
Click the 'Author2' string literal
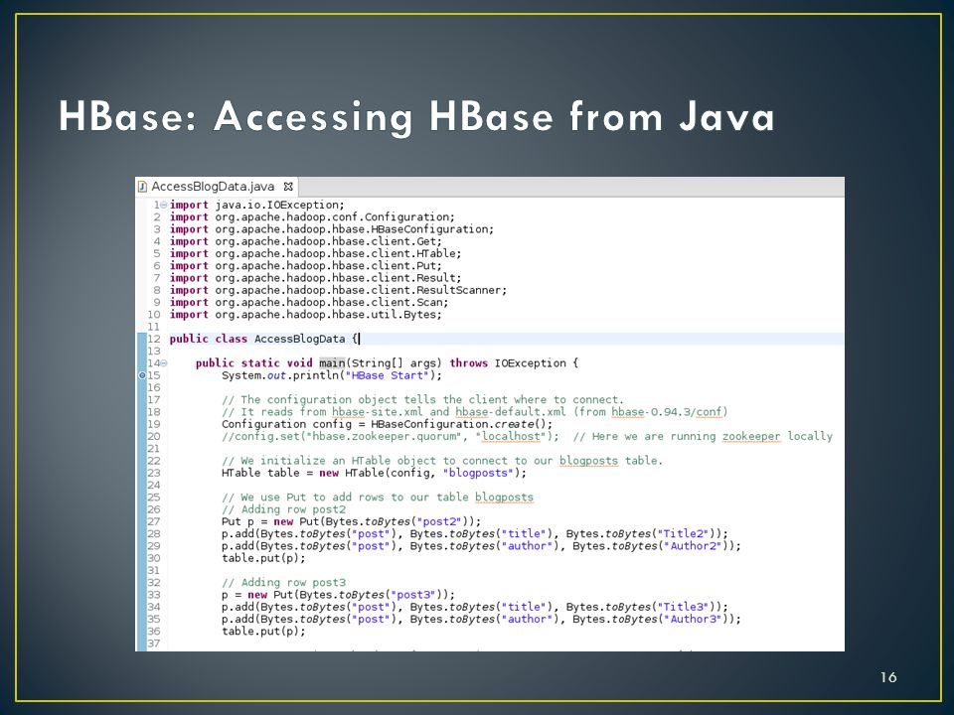pos(695,545)
